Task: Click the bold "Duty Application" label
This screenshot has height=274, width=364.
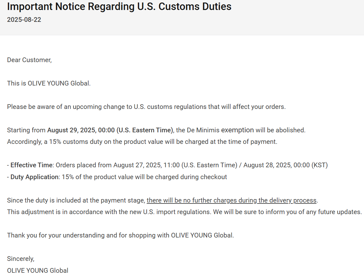Action: point(34,177)
